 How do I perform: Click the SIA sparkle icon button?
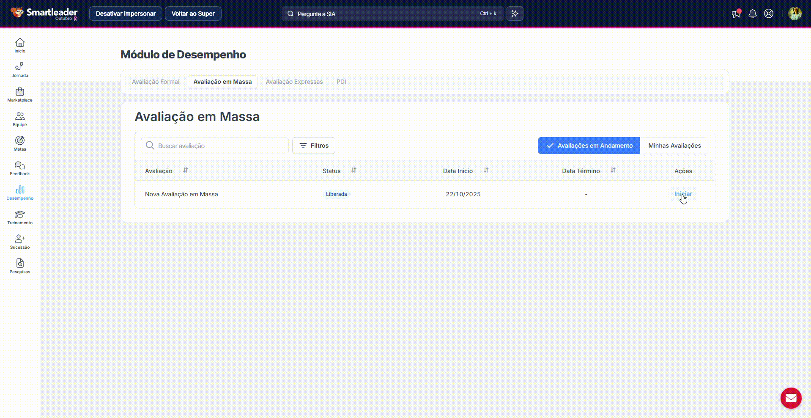click(x=515, y=14)
